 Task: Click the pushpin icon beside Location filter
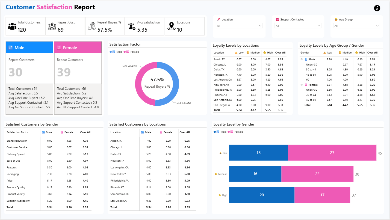pyautogui.click(x=218, y=20)
